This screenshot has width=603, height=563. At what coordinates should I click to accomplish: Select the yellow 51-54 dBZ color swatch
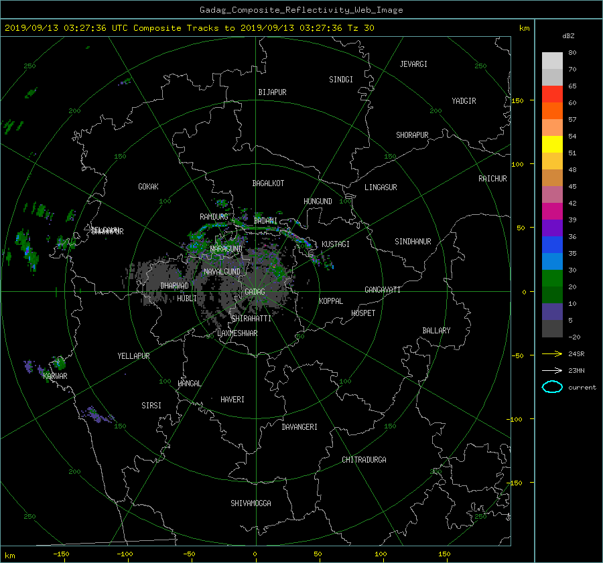pyautogui.click(x=552, y=145)
